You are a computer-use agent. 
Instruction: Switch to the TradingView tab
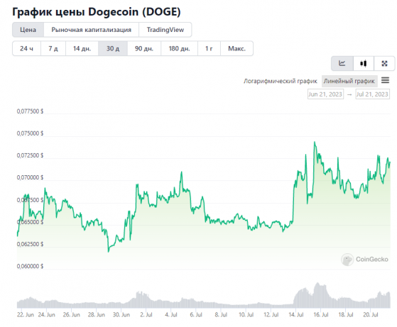[165, 30]
